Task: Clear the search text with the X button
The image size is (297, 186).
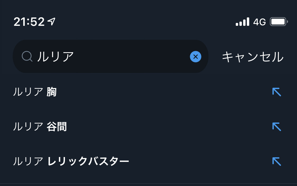Action: click(196, 57)
